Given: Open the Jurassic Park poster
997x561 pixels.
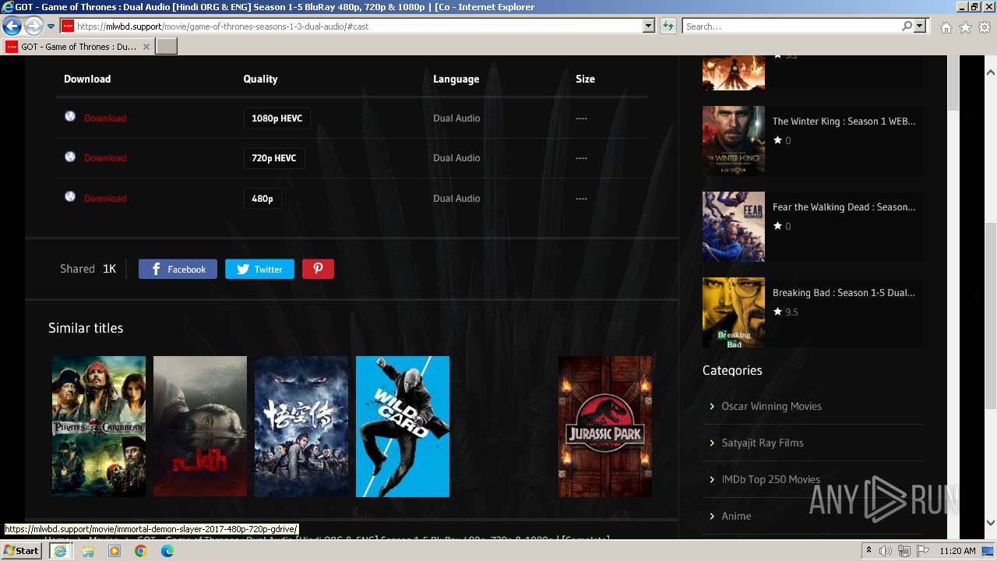Looking at the screenshot, I should click(x=605, y=426).
